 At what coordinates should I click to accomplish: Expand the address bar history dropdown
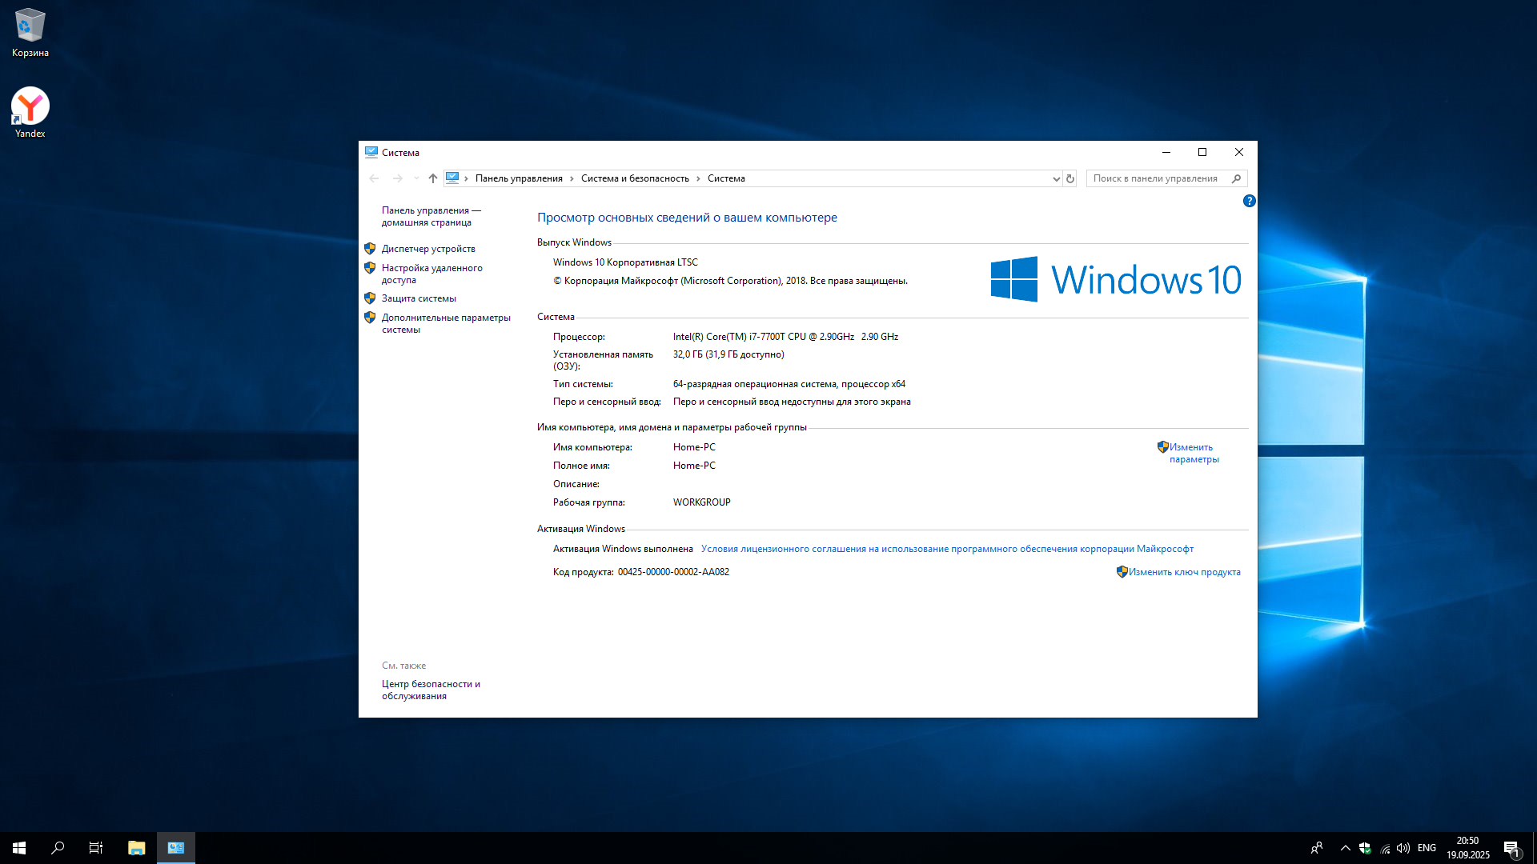(x=1056, y=178)
